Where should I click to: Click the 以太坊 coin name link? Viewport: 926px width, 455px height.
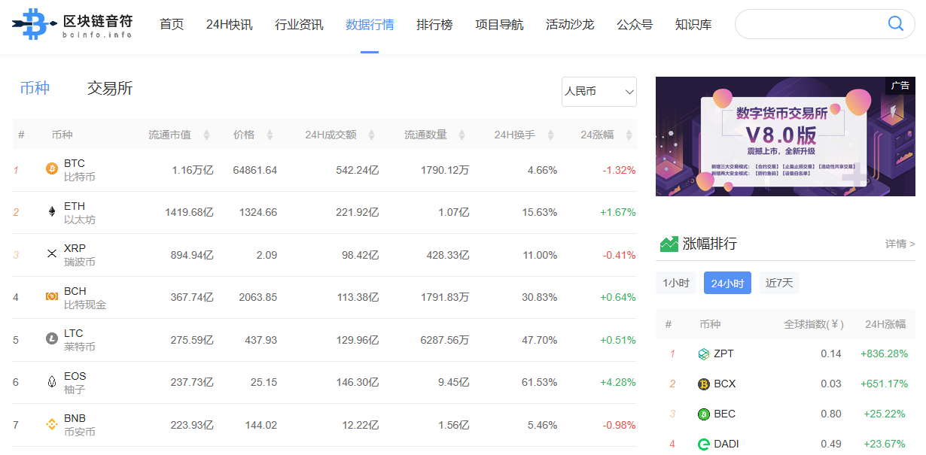(x=80, y=220)
